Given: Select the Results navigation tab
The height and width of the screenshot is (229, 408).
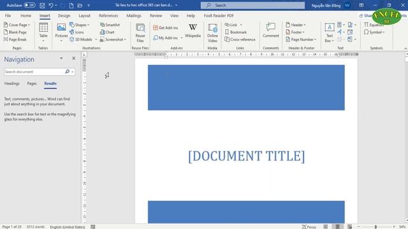Looking at the screenshot, I should [x=50, y=83].
